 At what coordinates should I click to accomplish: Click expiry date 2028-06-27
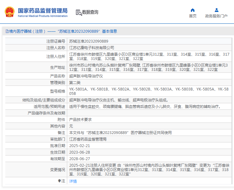(80, 159)
